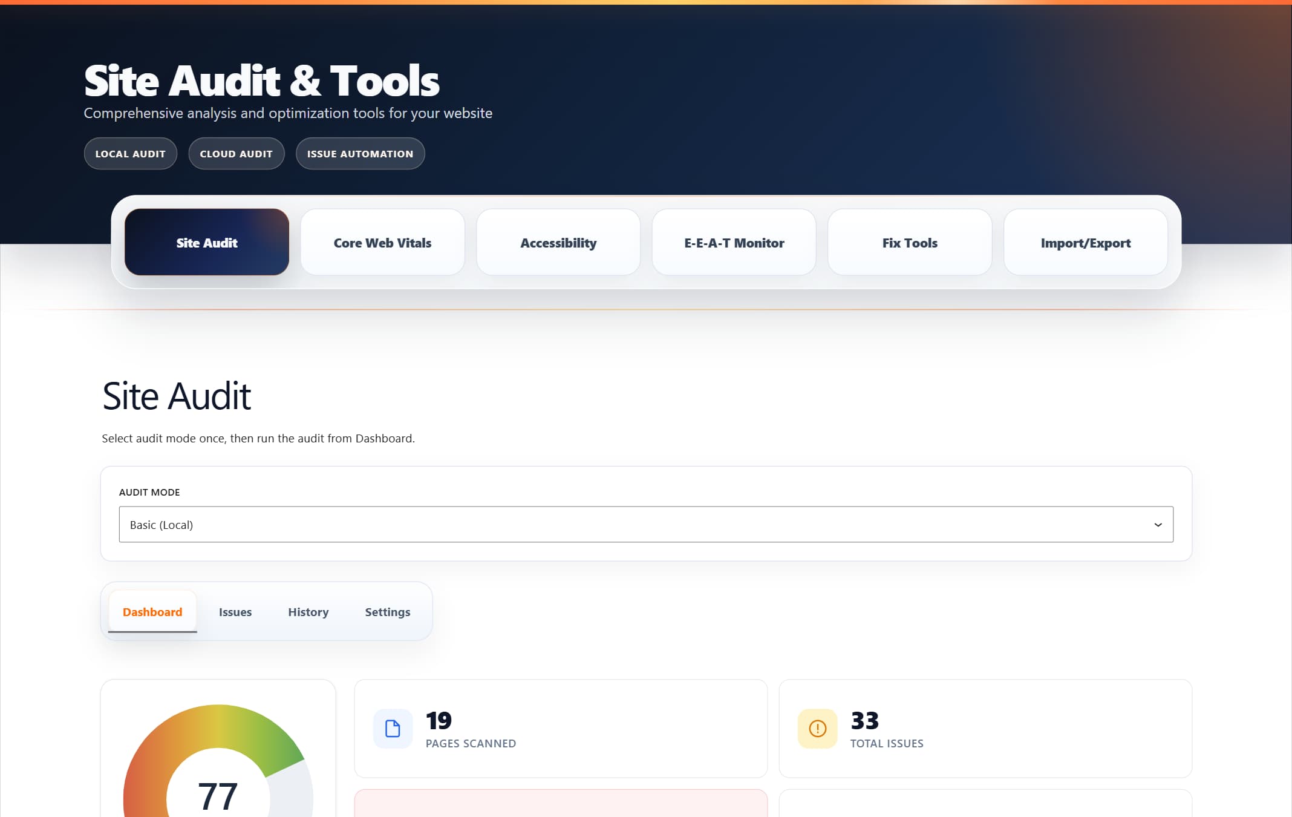The height and width of the screenshot is (817, 1292).
Task: Open the Import/Export tab
Action: (1086, 242)
